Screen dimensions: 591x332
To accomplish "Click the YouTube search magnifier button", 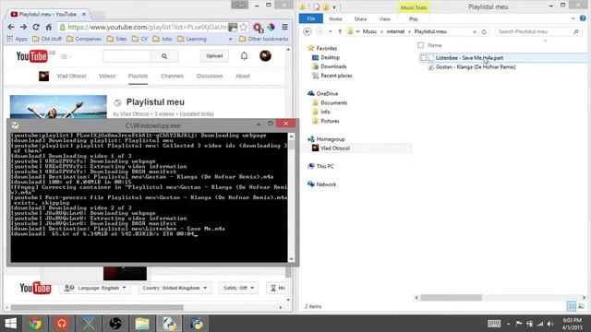I will coord(164,56).
